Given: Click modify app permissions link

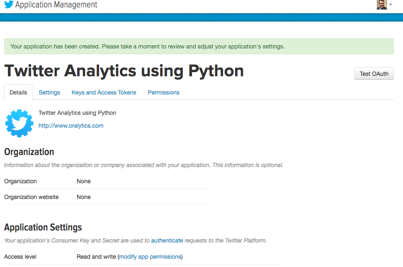Looking at the screenshot, I should click(150, 257).
